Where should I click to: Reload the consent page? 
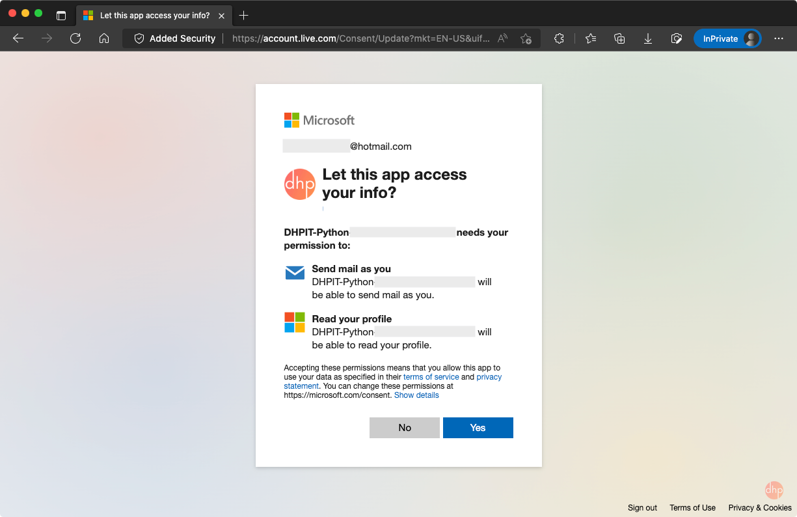click(x=75, y=38)
